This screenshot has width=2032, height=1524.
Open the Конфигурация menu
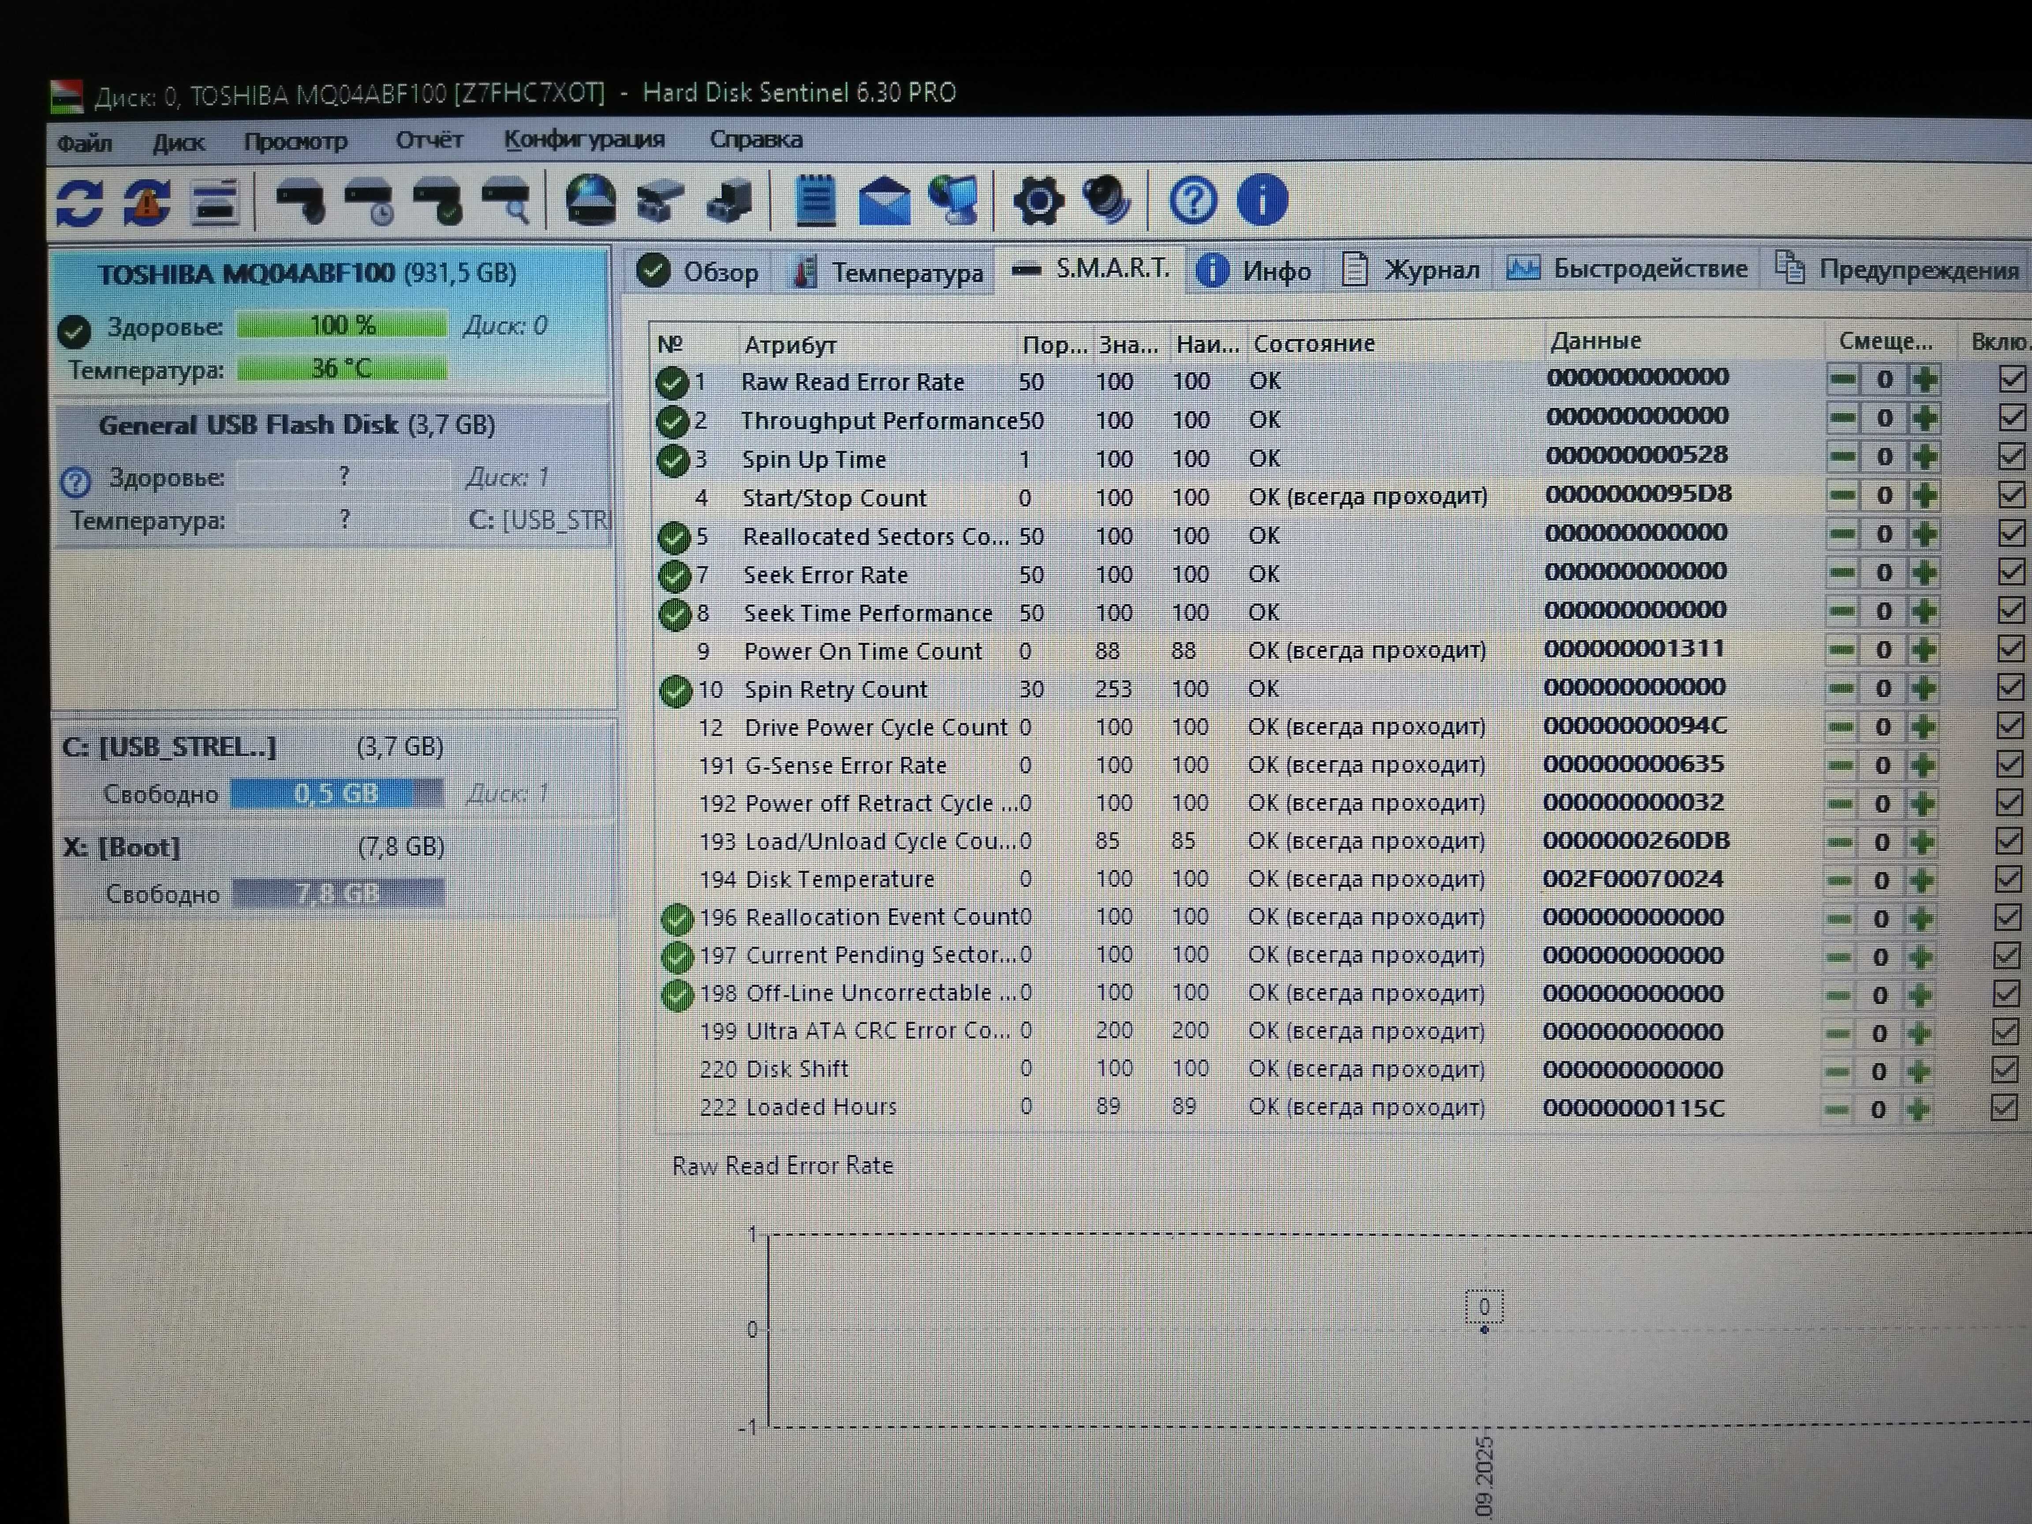(584, 140)
